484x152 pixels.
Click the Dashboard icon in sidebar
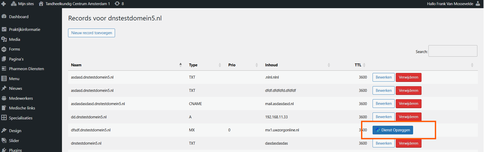point(4,16)
